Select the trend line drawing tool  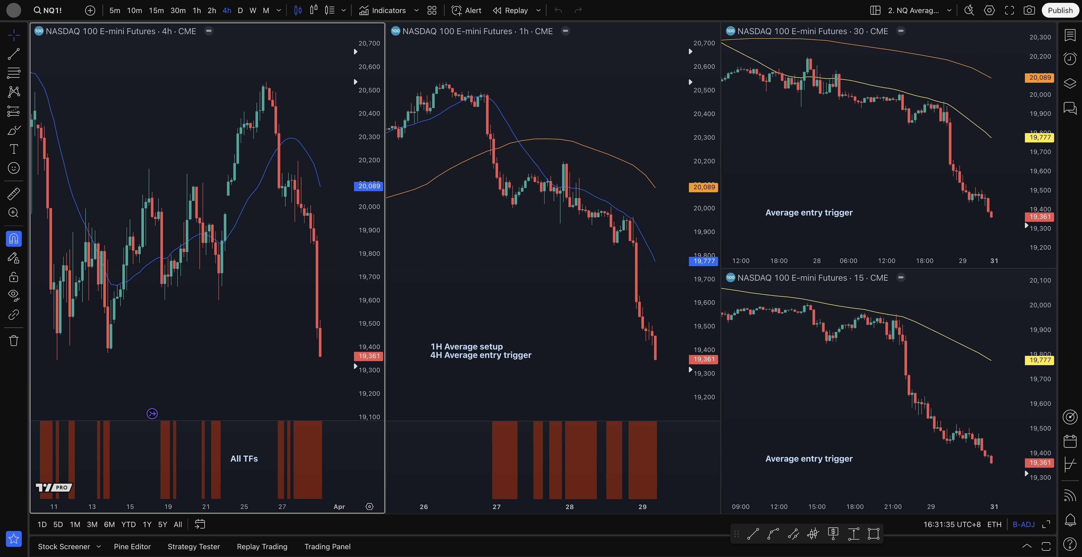point(14,54)
